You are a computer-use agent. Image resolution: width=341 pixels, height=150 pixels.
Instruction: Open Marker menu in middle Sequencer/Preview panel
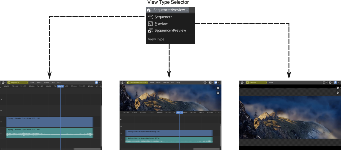(x=166, y=83)
